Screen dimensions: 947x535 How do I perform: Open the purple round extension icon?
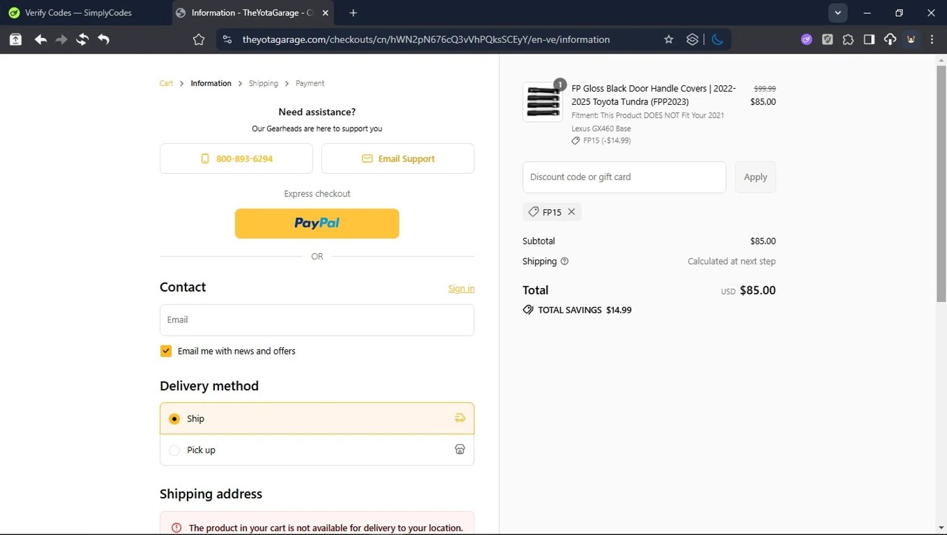pos(806,40)
